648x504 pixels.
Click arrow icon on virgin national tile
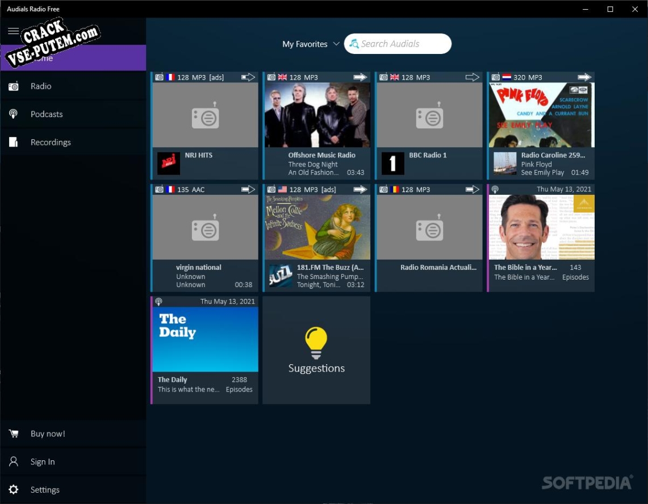click(248, 189)
